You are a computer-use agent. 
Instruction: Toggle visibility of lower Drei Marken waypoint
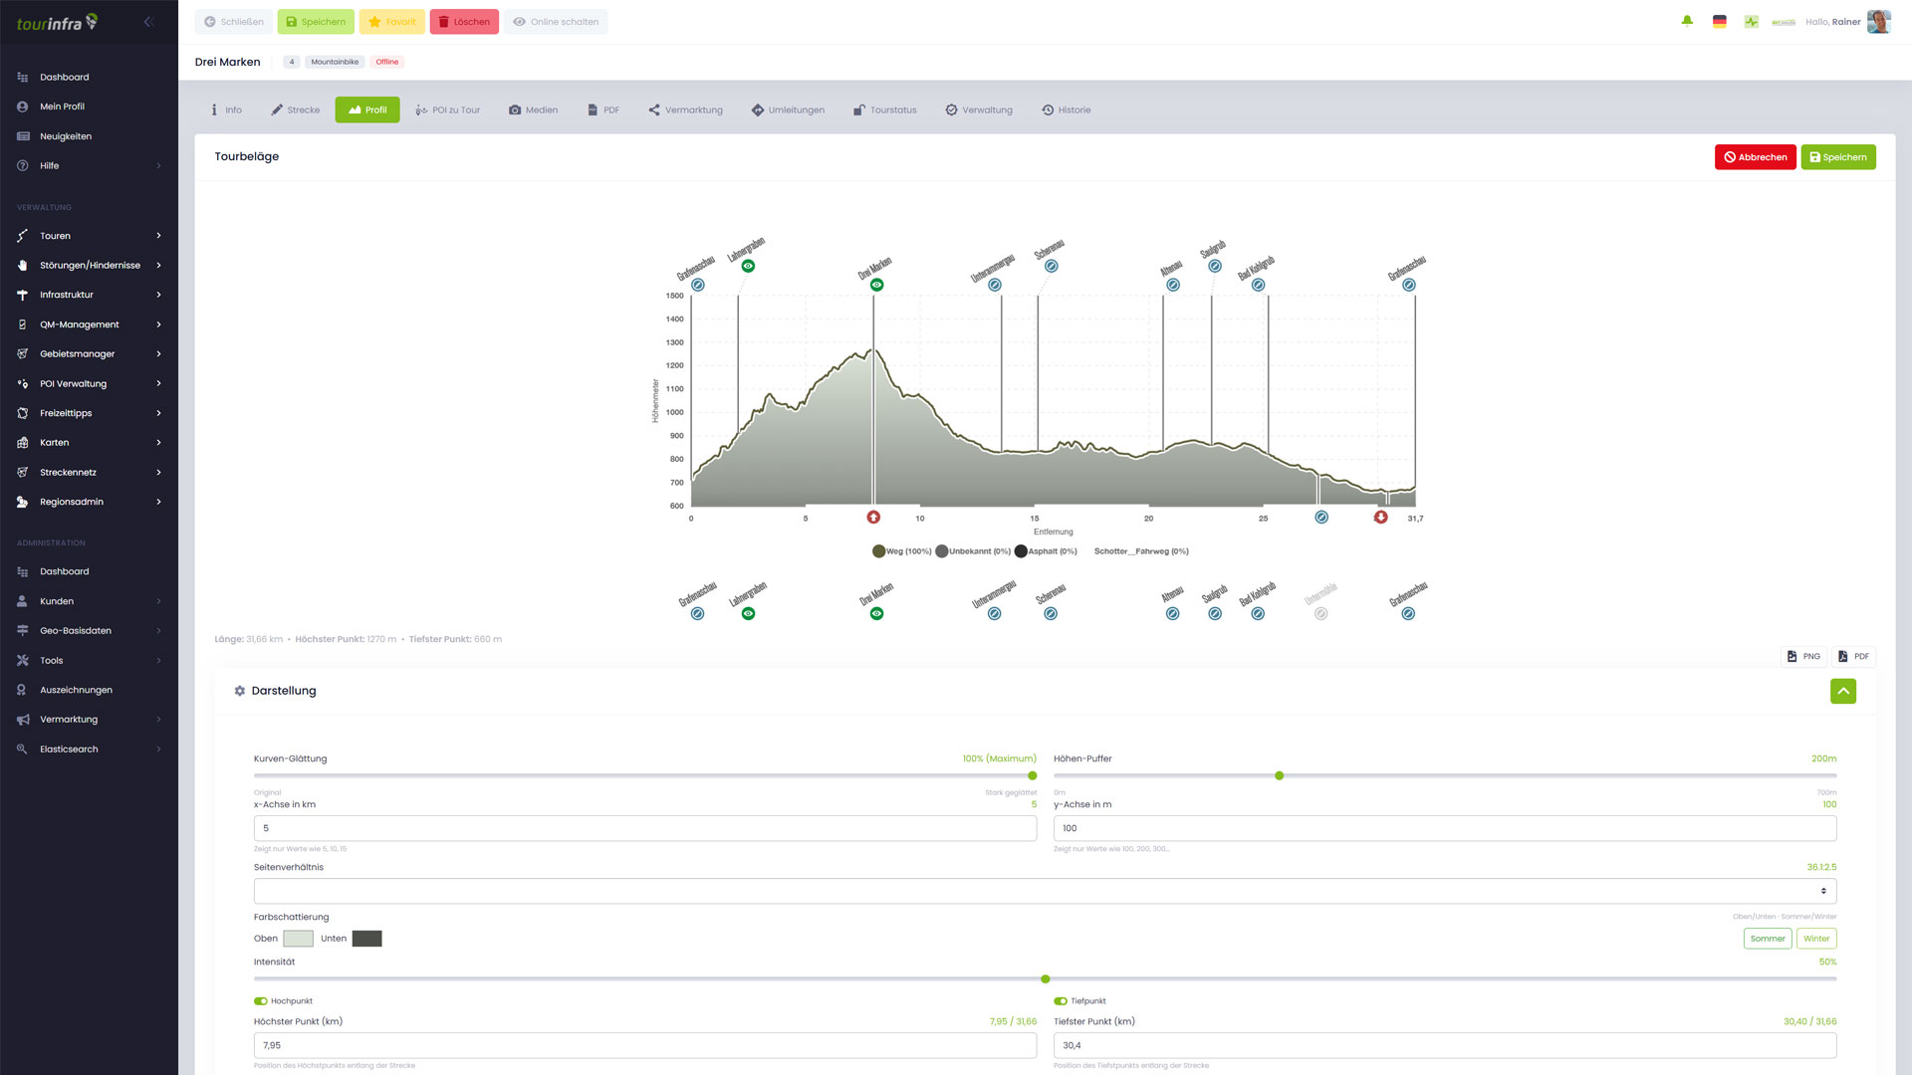tap(876, 614)
